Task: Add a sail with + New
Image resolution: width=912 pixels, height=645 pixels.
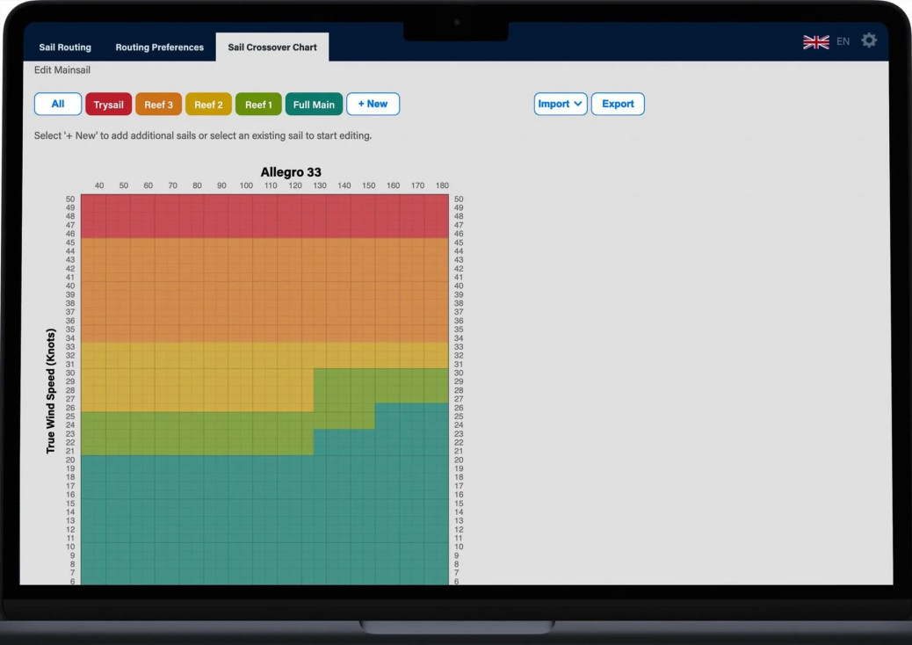Action: coord(373,105)
